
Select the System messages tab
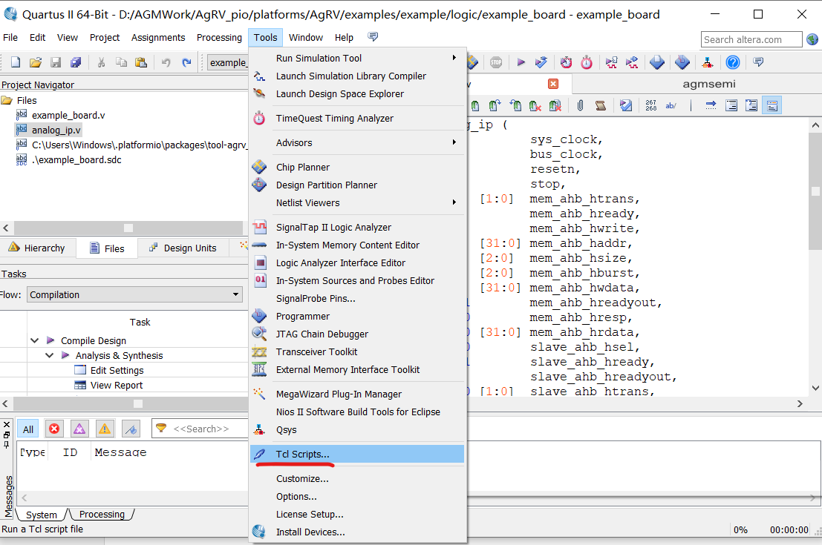click(x=42, y=515)
